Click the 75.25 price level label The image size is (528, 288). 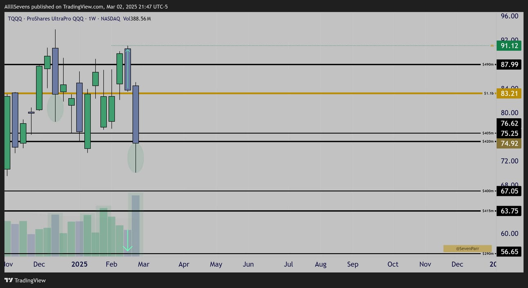(509, 133)
